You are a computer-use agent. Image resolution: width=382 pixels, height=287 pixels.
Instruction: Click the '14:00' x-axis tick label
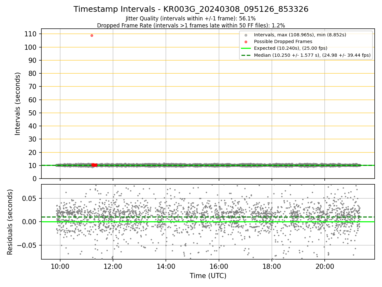(x=166, y=267)
